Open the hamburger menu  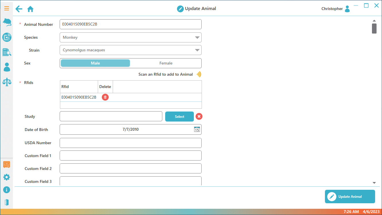click(x=6, y=9)
